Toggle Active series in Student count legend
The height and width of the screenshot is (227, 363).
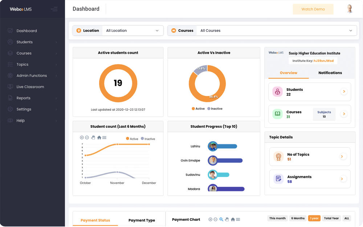(x=132, y=139)
